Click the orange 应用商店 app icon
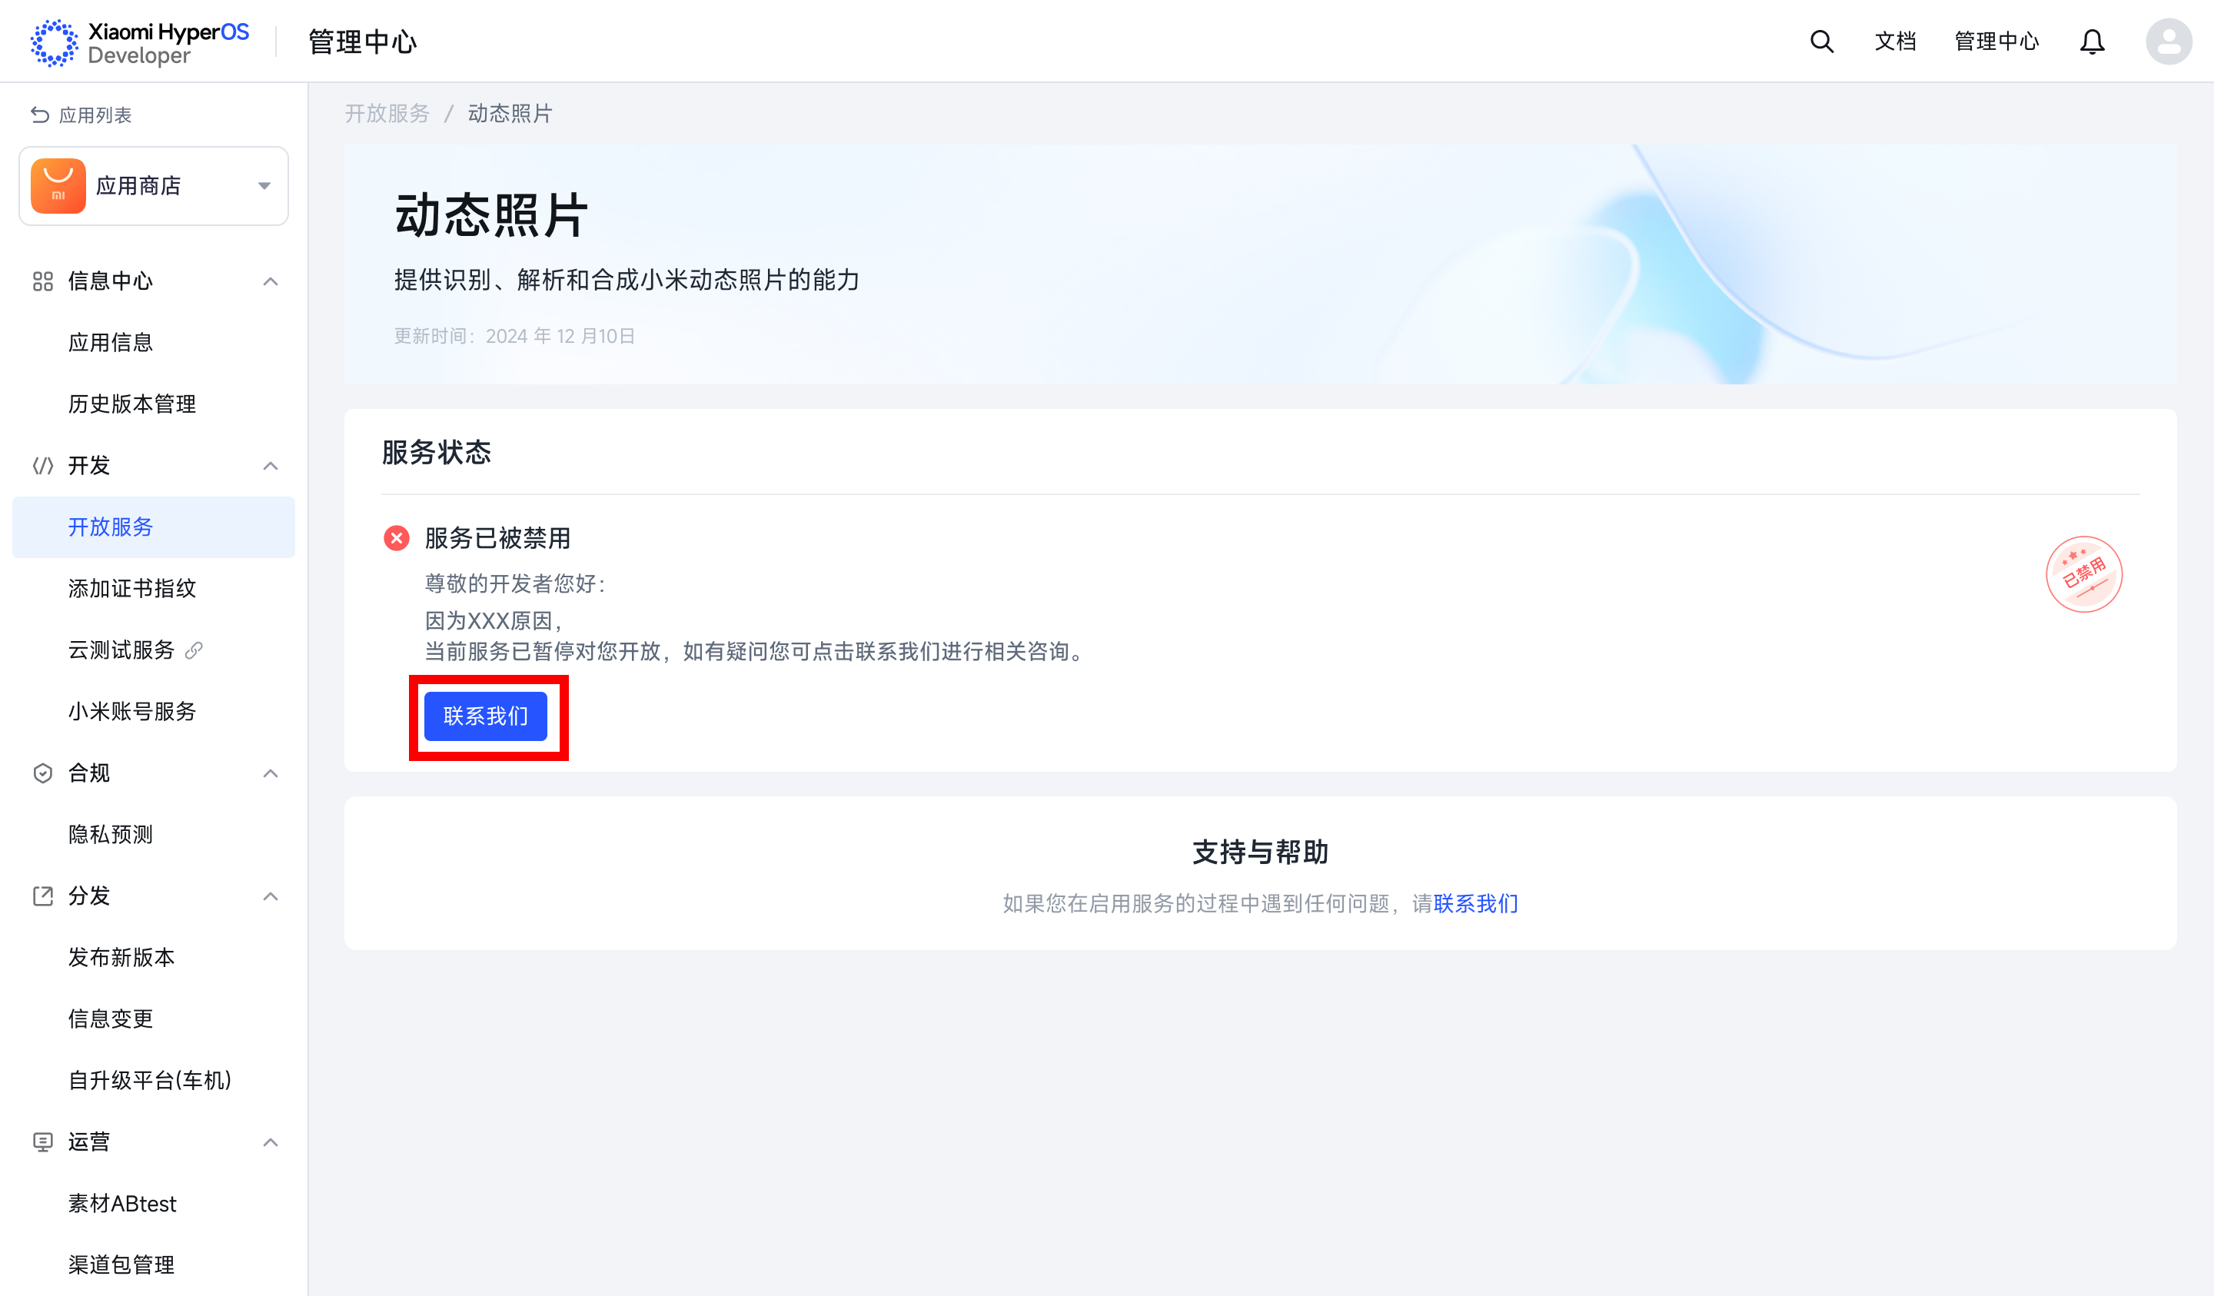The image size is (2214, 1296). pyautogui.click(x=58, y=185)
